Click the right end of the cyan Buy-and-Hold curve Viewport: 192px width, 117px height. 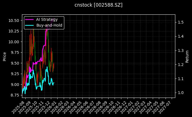point(54,83)
